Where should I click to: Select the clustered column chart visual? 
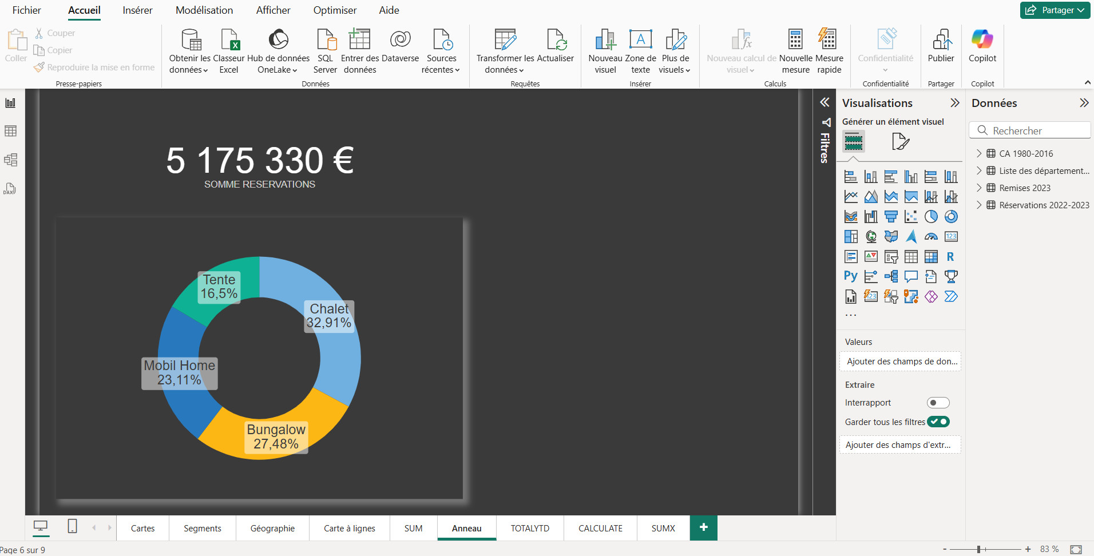click(x=911, y=177)
